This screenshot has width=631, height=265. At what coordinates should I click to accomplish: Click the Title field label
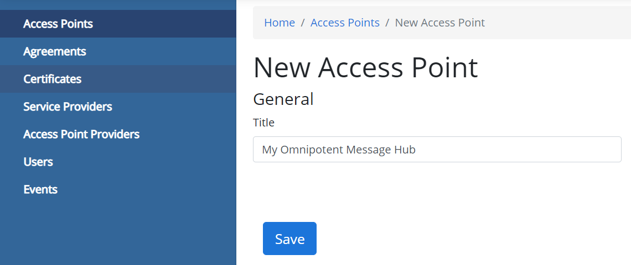(x=263, y=122)
